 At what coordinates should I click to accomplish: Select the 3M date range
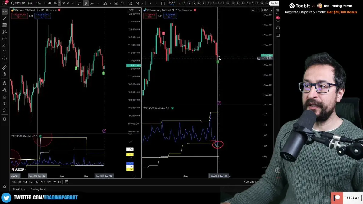(31, 182)
